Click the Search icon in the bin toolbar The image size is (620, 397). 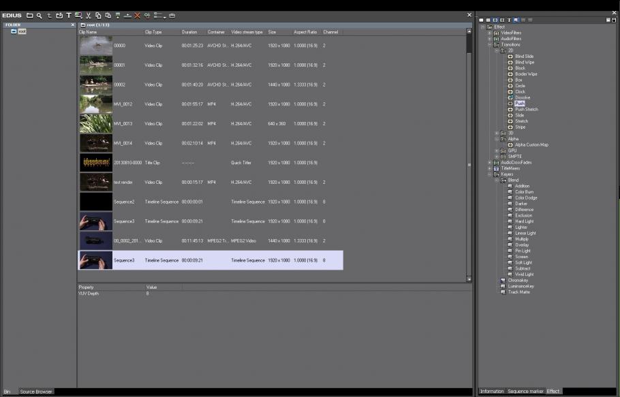tap(40, 15)
